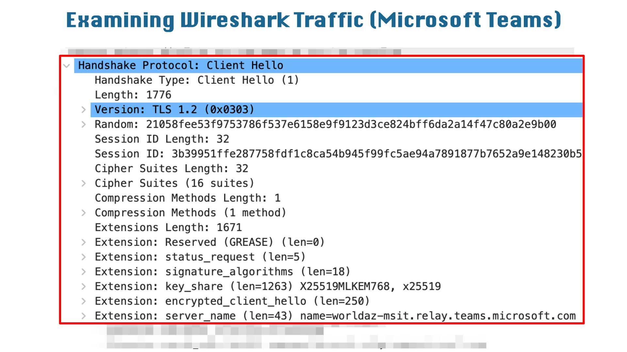Collapse the Handshake Protocol Client Hello tree

[67, 66]
